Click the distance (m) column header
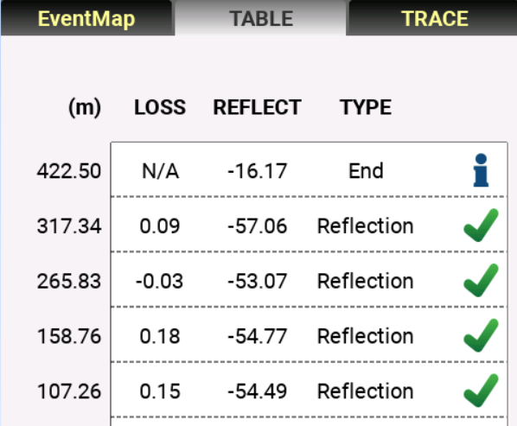 pos(85,108)
